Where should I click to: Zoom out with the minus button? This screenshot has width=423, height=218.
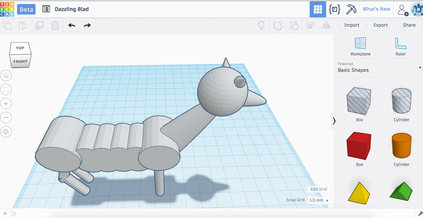6,118
